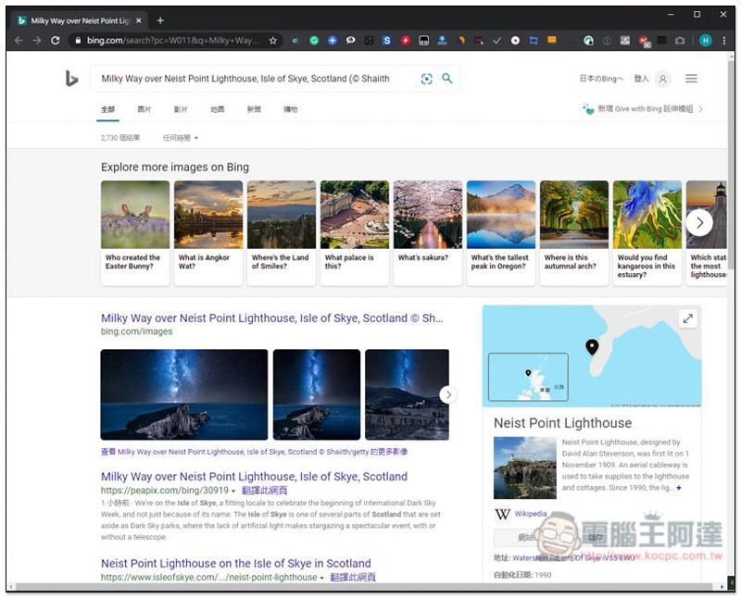741x599 pixels.
Task: Switch to the 地圖 maps tab
Action: 217,109
